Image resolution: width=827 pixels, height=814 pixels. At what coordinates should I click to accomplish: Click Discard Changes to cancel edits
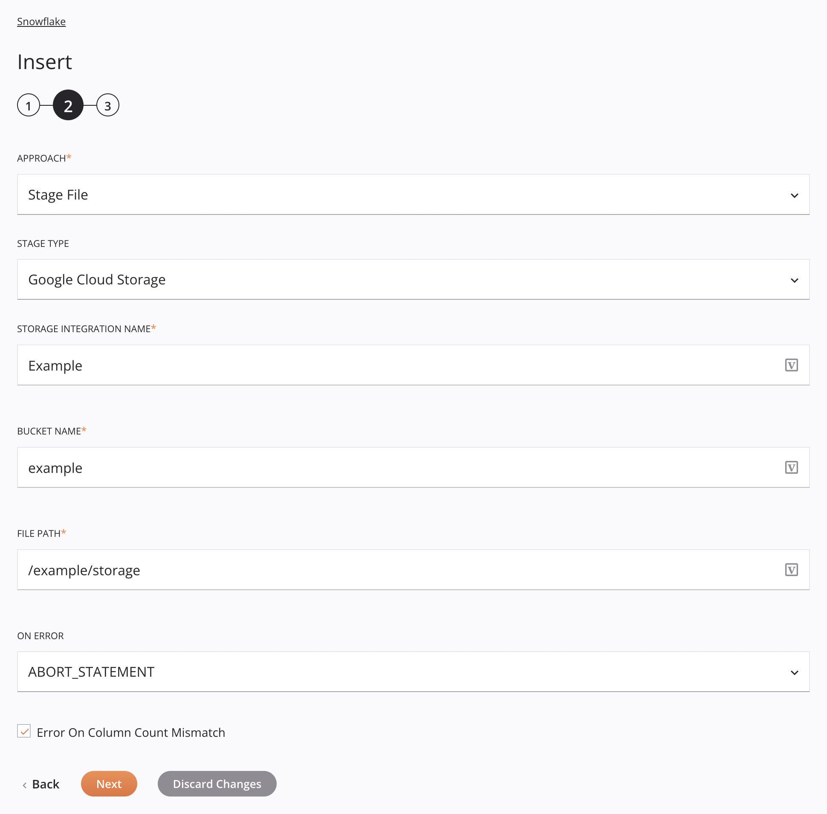pos(217,783)
